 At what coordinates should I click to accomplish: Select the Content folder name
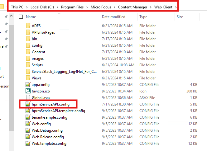pyautogui.click(x=38, y=52)
